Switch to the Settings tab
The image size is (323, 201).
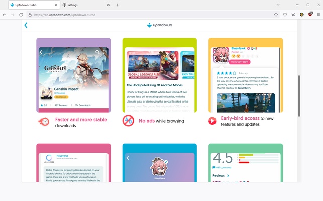pos(85,5)
